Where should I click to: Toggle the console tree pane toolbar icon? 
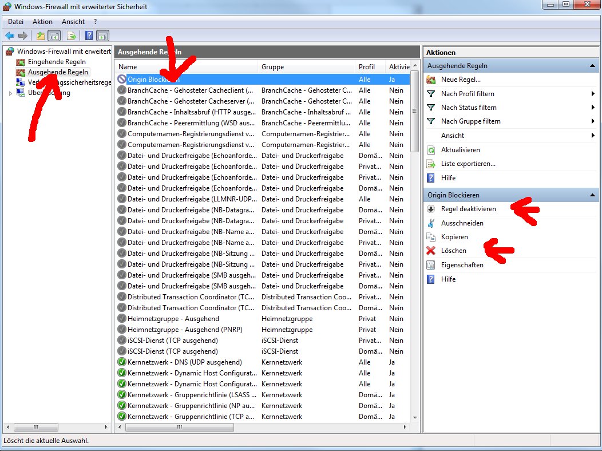click(54, 36)
